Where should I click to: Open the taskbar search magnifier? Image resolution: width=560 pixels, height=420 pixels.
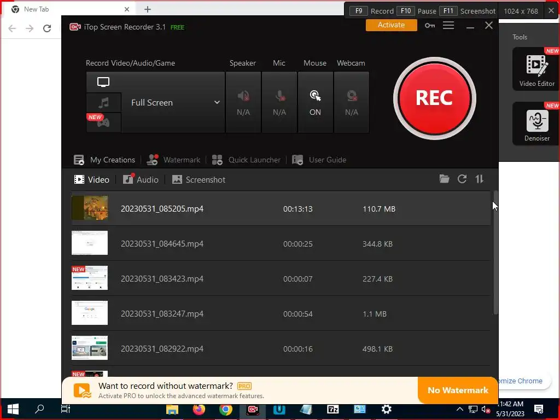pos(39,409)
